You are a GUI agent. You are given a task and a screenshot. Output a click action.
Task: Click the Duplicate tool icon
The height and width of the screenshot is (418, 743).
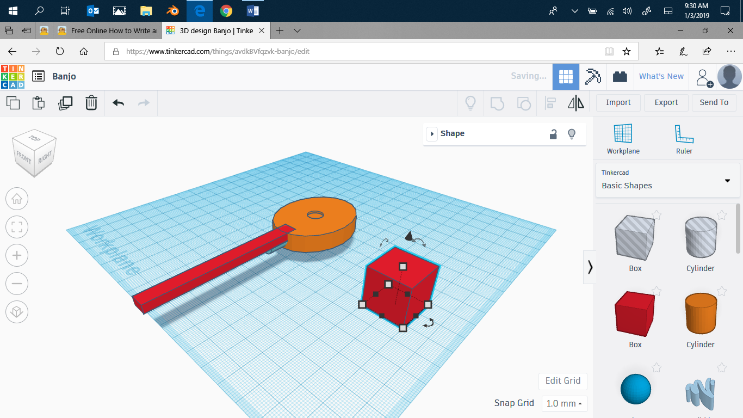[x=65, y=102]
